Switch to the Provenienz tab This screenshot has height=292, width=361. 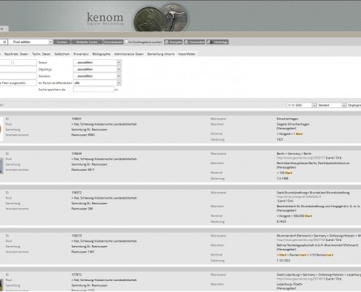click(x=81, y=54)
